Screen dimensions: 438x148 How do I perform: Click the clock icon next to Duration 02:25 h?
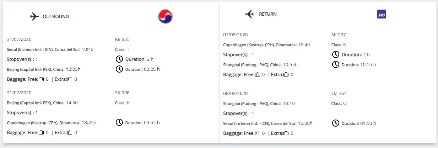click(119, 69)
